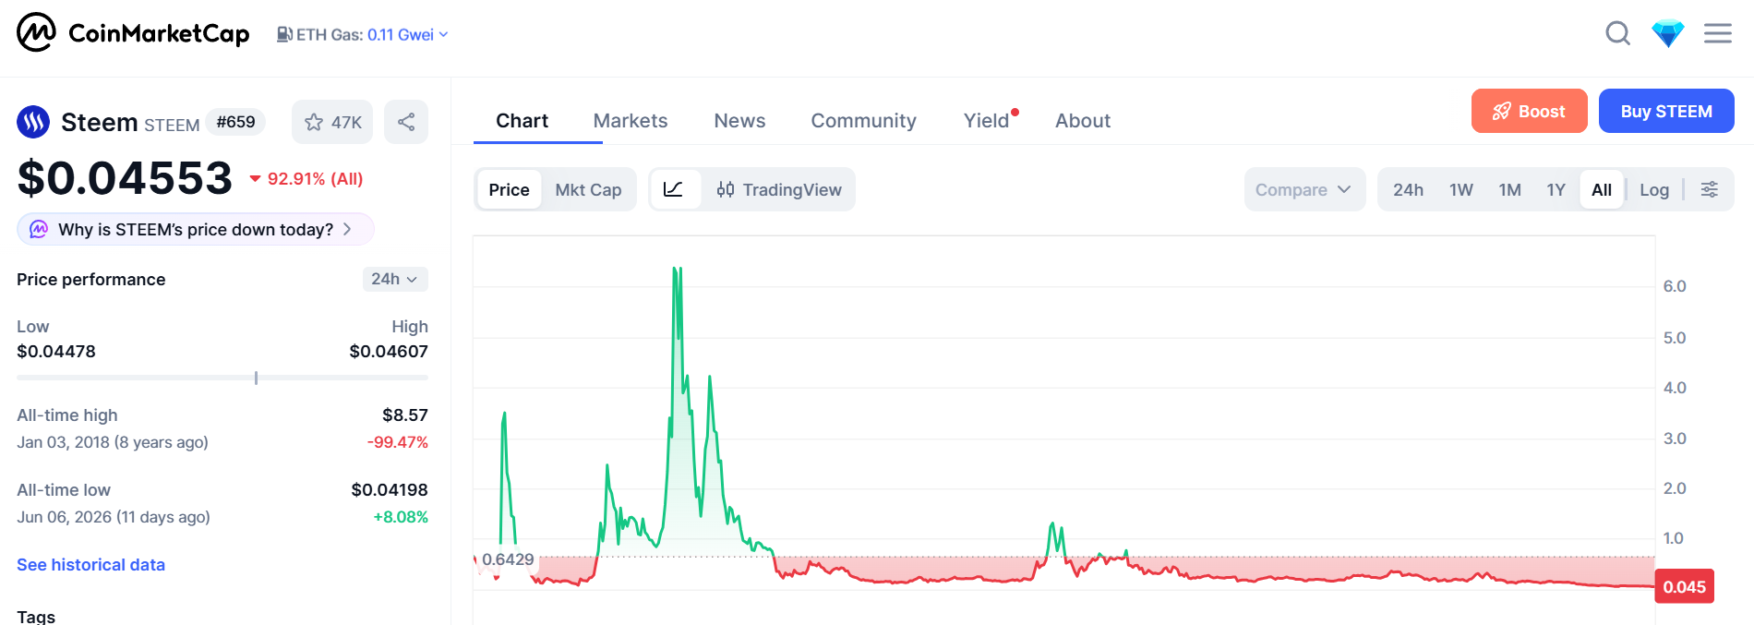Switch to Mkt Cap view

point(588,189)
